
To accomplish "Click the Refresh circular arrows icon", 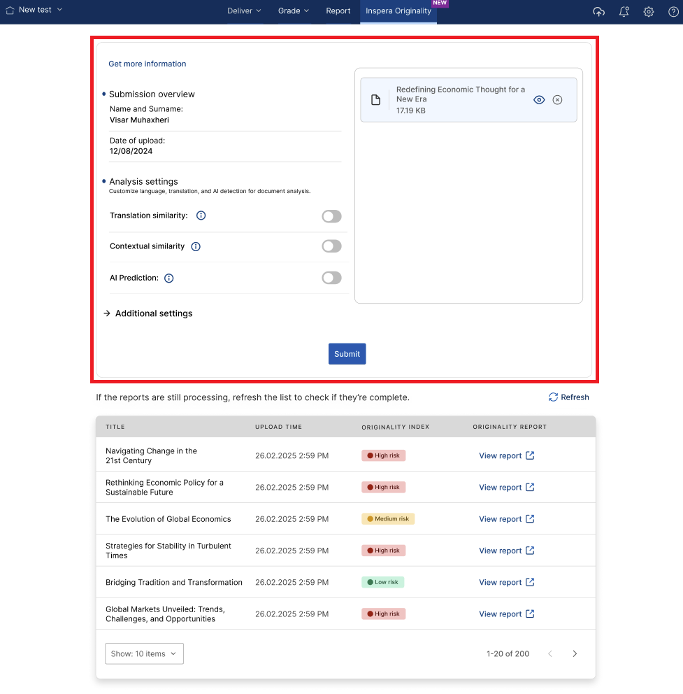I will 553,397.
